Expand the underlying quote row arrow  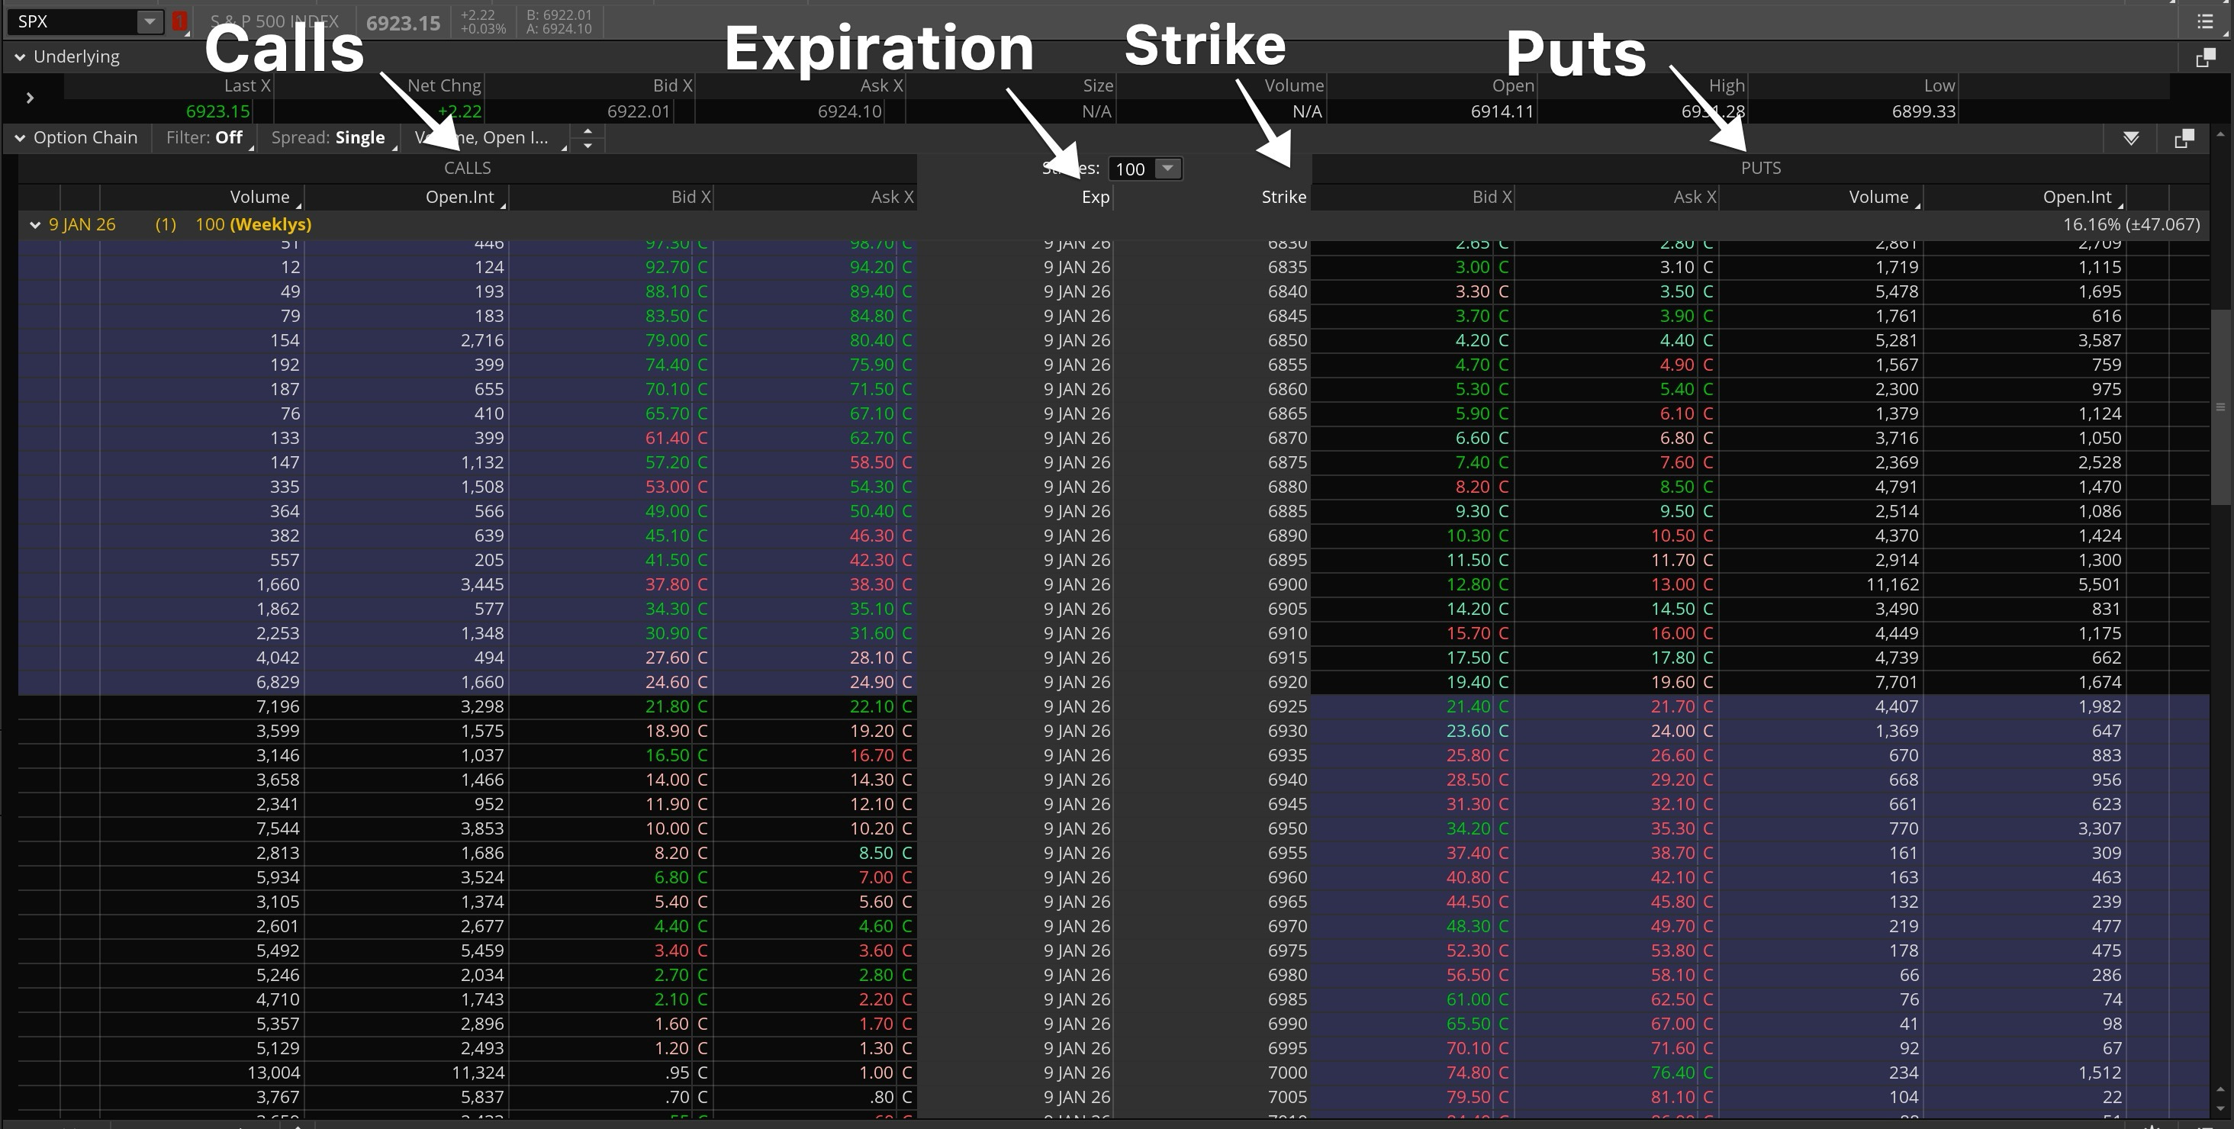(x=30, y=98)
